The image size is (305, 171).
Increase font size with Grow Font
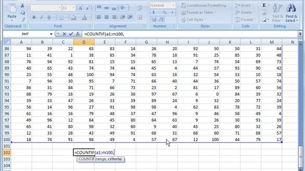80,8
